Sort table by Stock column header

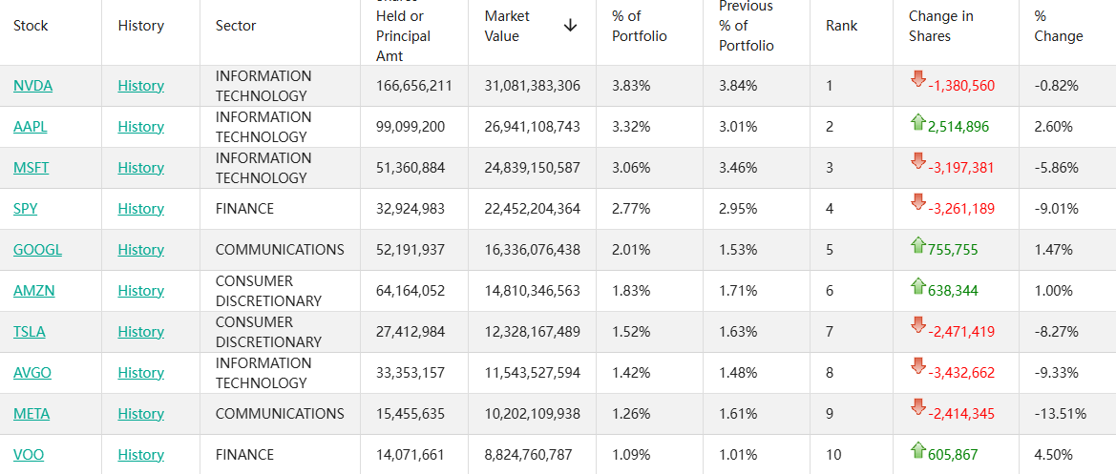coord(31,26)
